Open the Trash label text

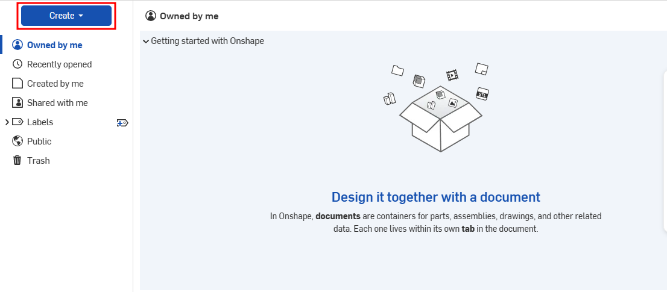[x=38, y=161]
